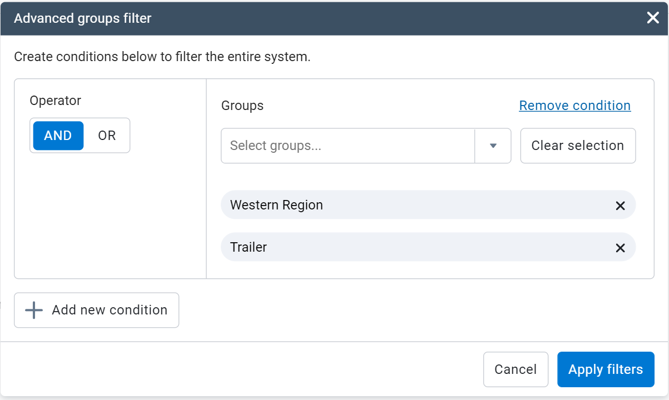Click the X inside the Western Region tag
The image size is (669, 400).
pyautogui.click(x=620, y=206)
